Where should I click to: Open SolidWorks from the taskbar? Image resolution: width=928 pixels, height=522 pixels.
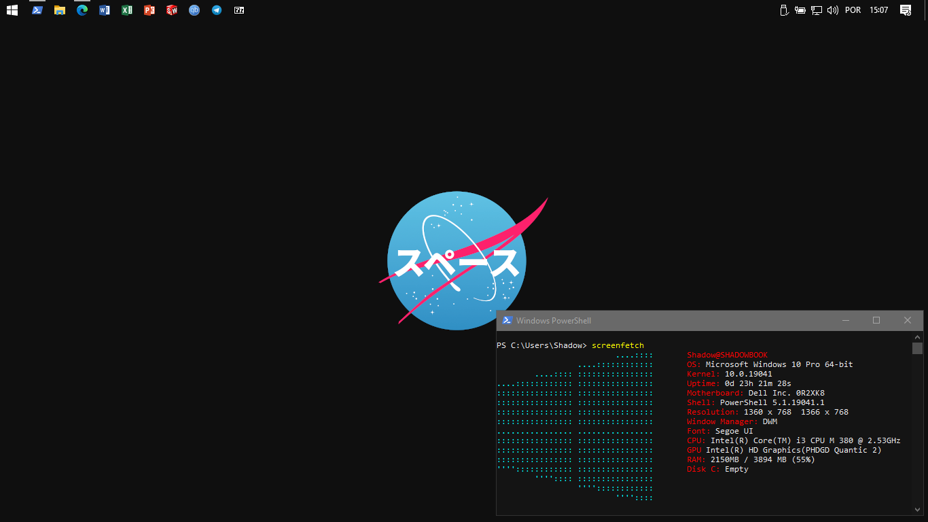click(172, 10)
